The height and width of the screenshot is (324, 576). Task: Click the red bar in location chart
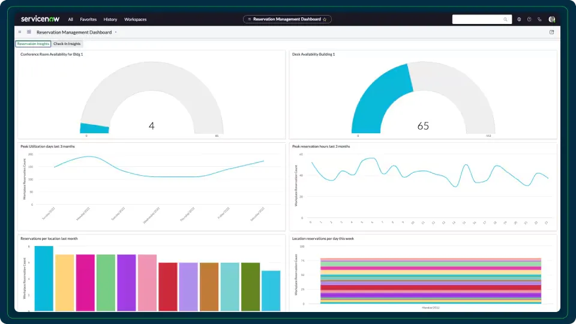168,287
